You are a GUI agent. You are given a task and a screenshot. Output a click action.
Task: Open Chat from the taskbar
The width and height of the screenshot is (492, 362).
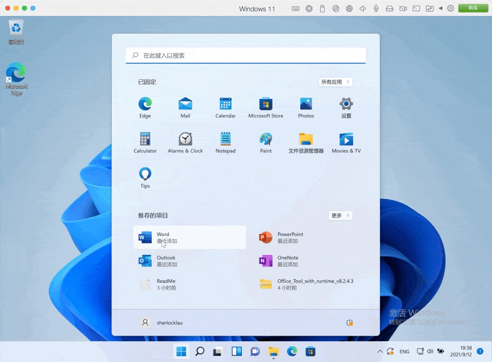(x=255, y=352)
